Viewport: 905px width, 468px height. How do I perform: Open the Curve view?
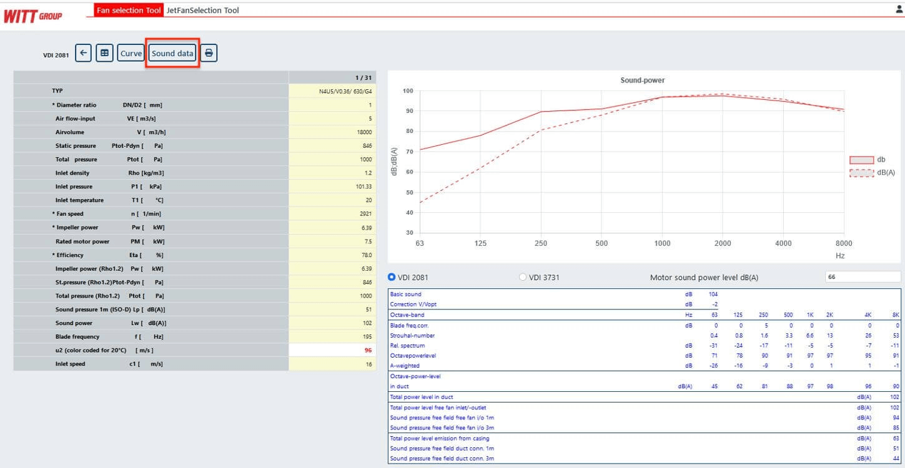pos(131,53)
